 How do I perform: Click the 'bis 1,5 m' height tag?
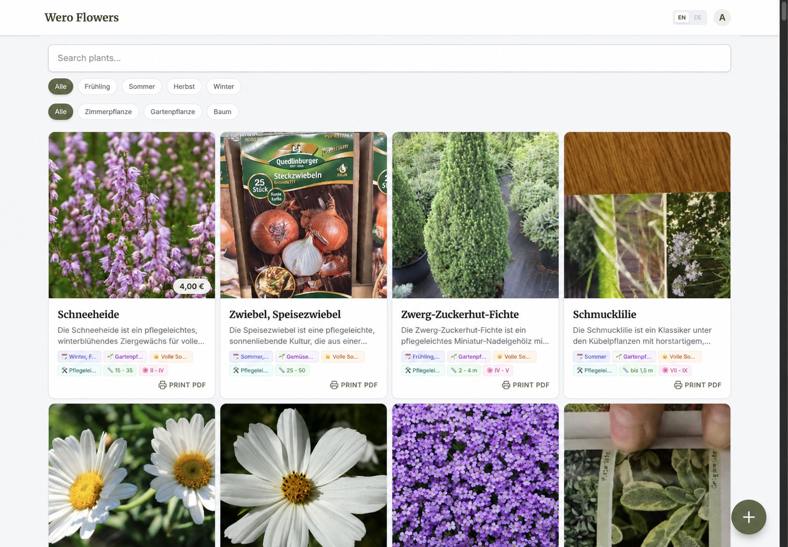pyautogui.click(x=638, y=370)
